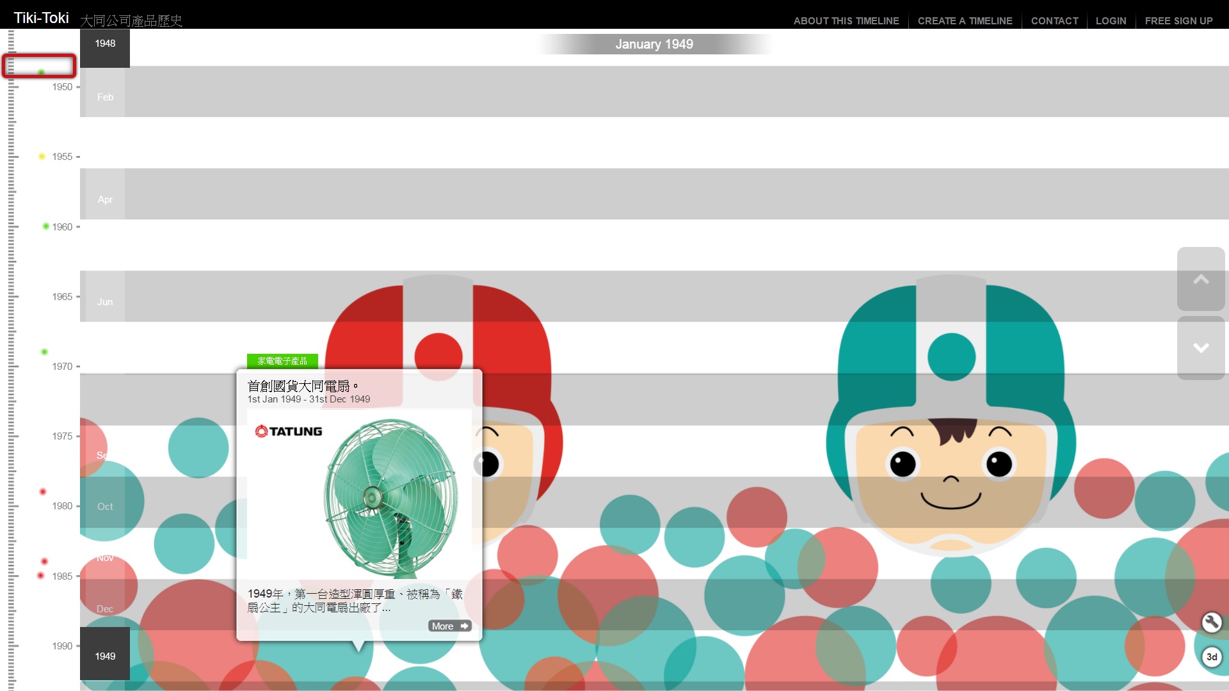Viewport: 1229px width, 691px height.
Task: Click the down arrow navigation button
Action: tap(1201, 347)
